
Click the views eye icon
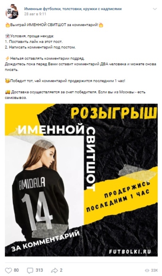click(x=147, y=270)
